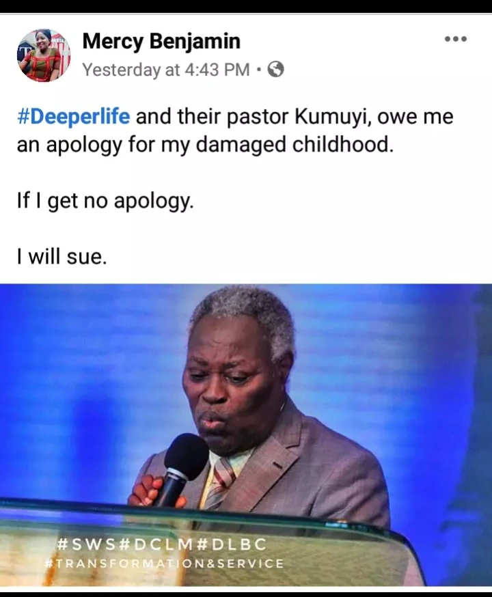Open the #Deeperlife hashtag link
This screenshot has width=492, height=597.
point(74,117)
